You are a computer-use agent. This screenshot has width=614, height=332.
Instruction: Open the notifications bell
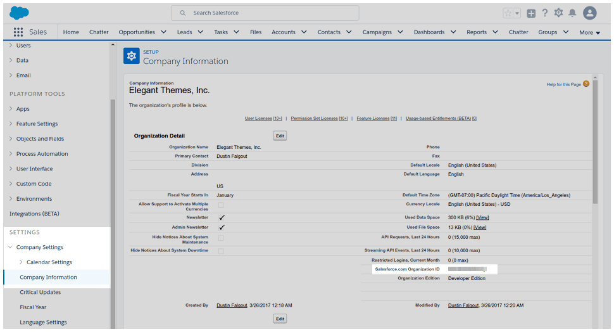pos(572,13)
